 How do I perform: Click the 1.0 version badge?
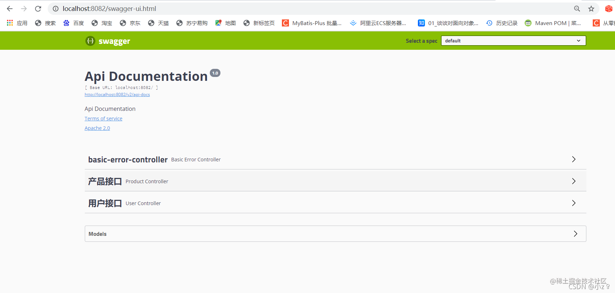pyautogui.click(x=215, y=73)
